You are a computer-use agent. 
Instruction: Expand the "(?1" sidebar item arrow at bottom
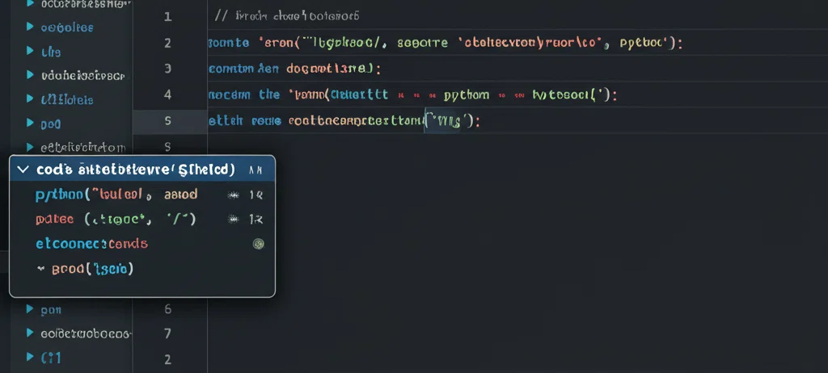30,358
